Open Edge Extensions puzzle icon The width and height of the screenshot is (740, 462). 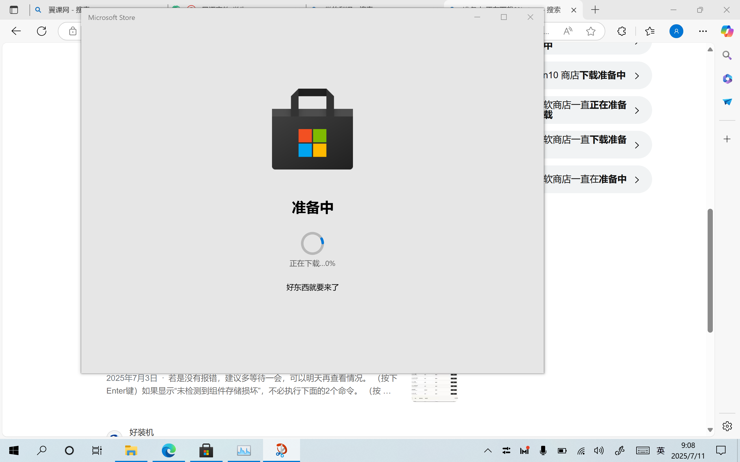621,31
